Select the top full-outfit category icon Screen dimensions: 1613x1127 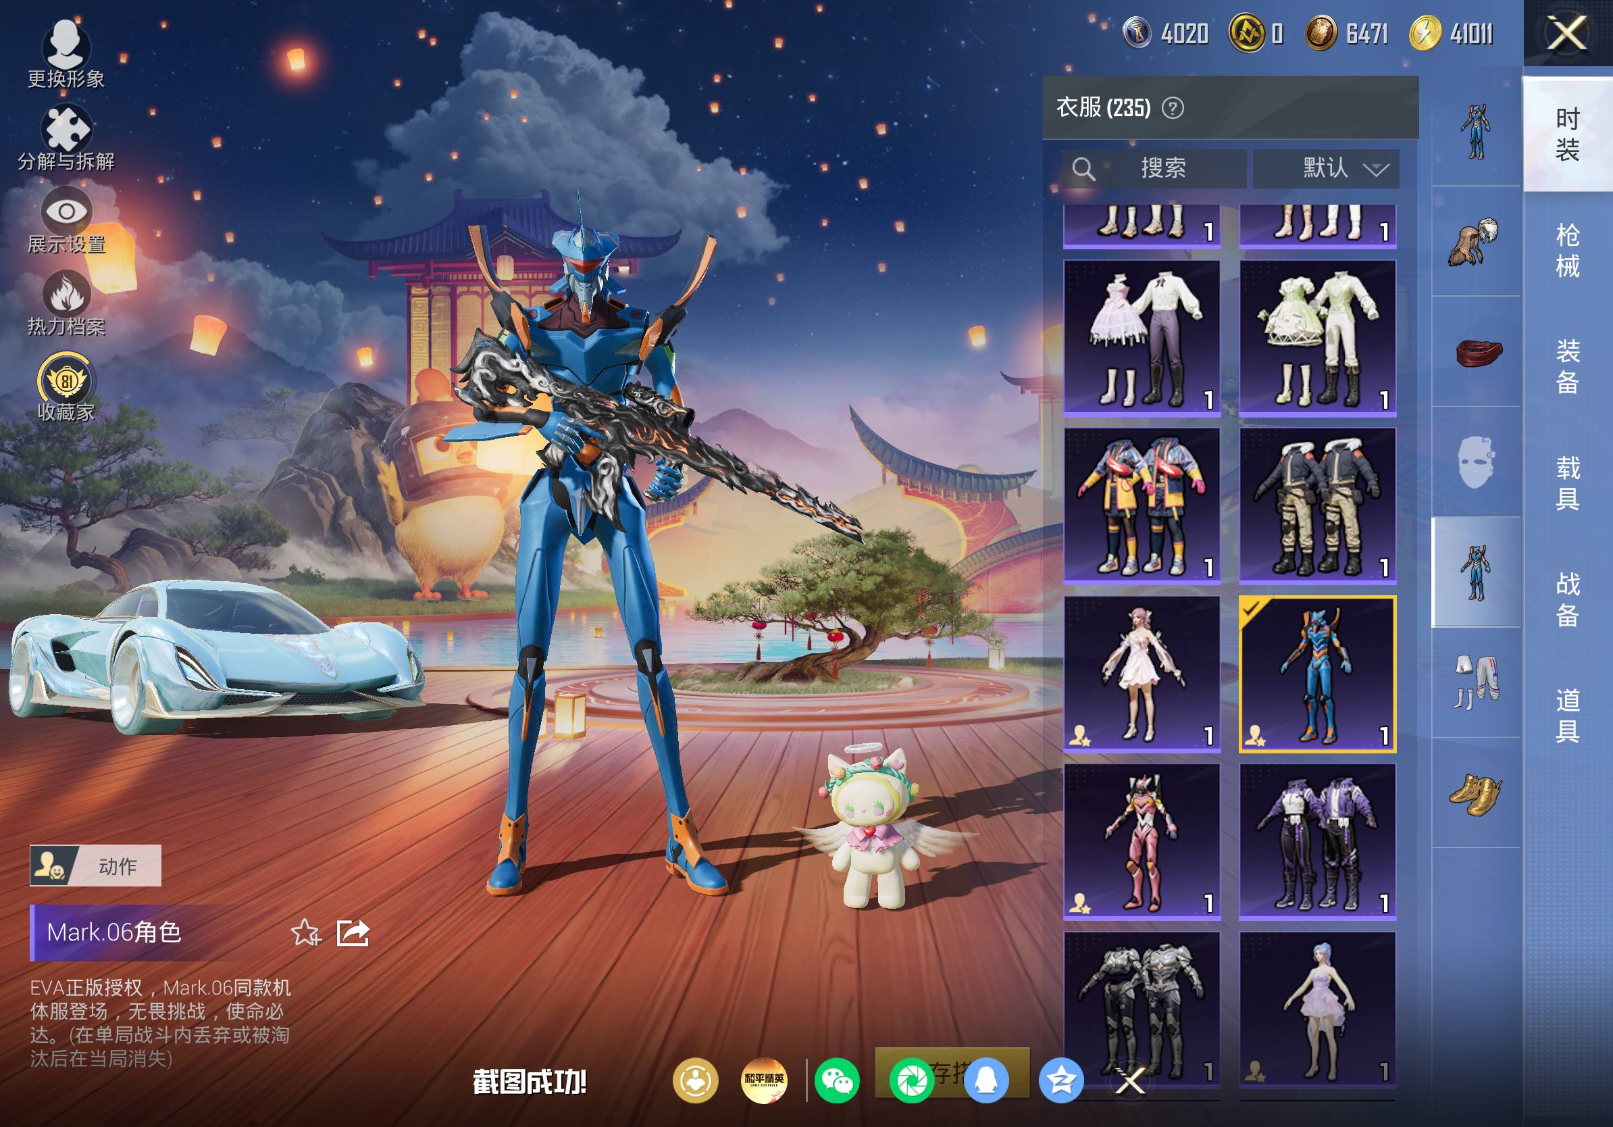point(1475,131)
